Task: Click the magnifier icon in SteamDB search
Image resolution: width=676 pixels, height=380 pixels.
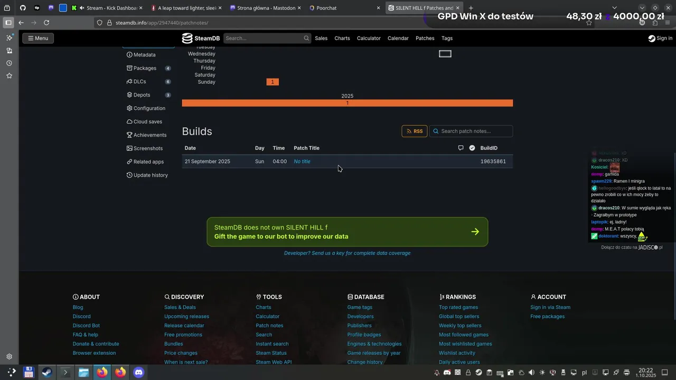Action: (x=306, y=38)
